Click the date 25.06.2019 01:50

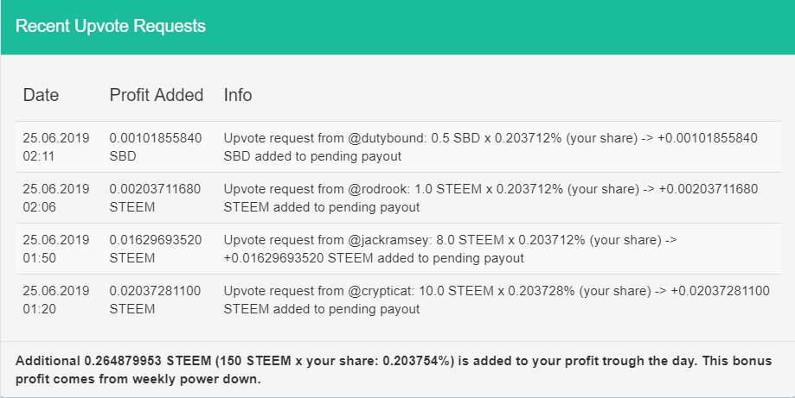tap(55, 250)
